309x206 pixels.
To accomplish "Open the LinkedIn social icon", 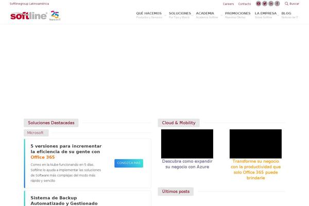I will [271, 4].
